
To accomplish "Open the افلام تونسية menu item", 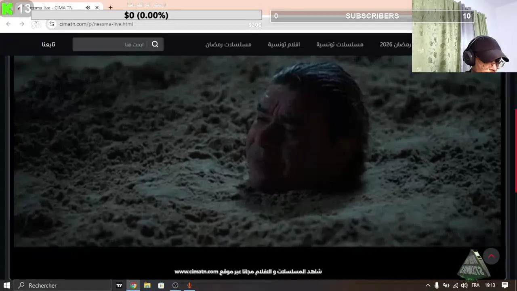I will click(284, 44).
